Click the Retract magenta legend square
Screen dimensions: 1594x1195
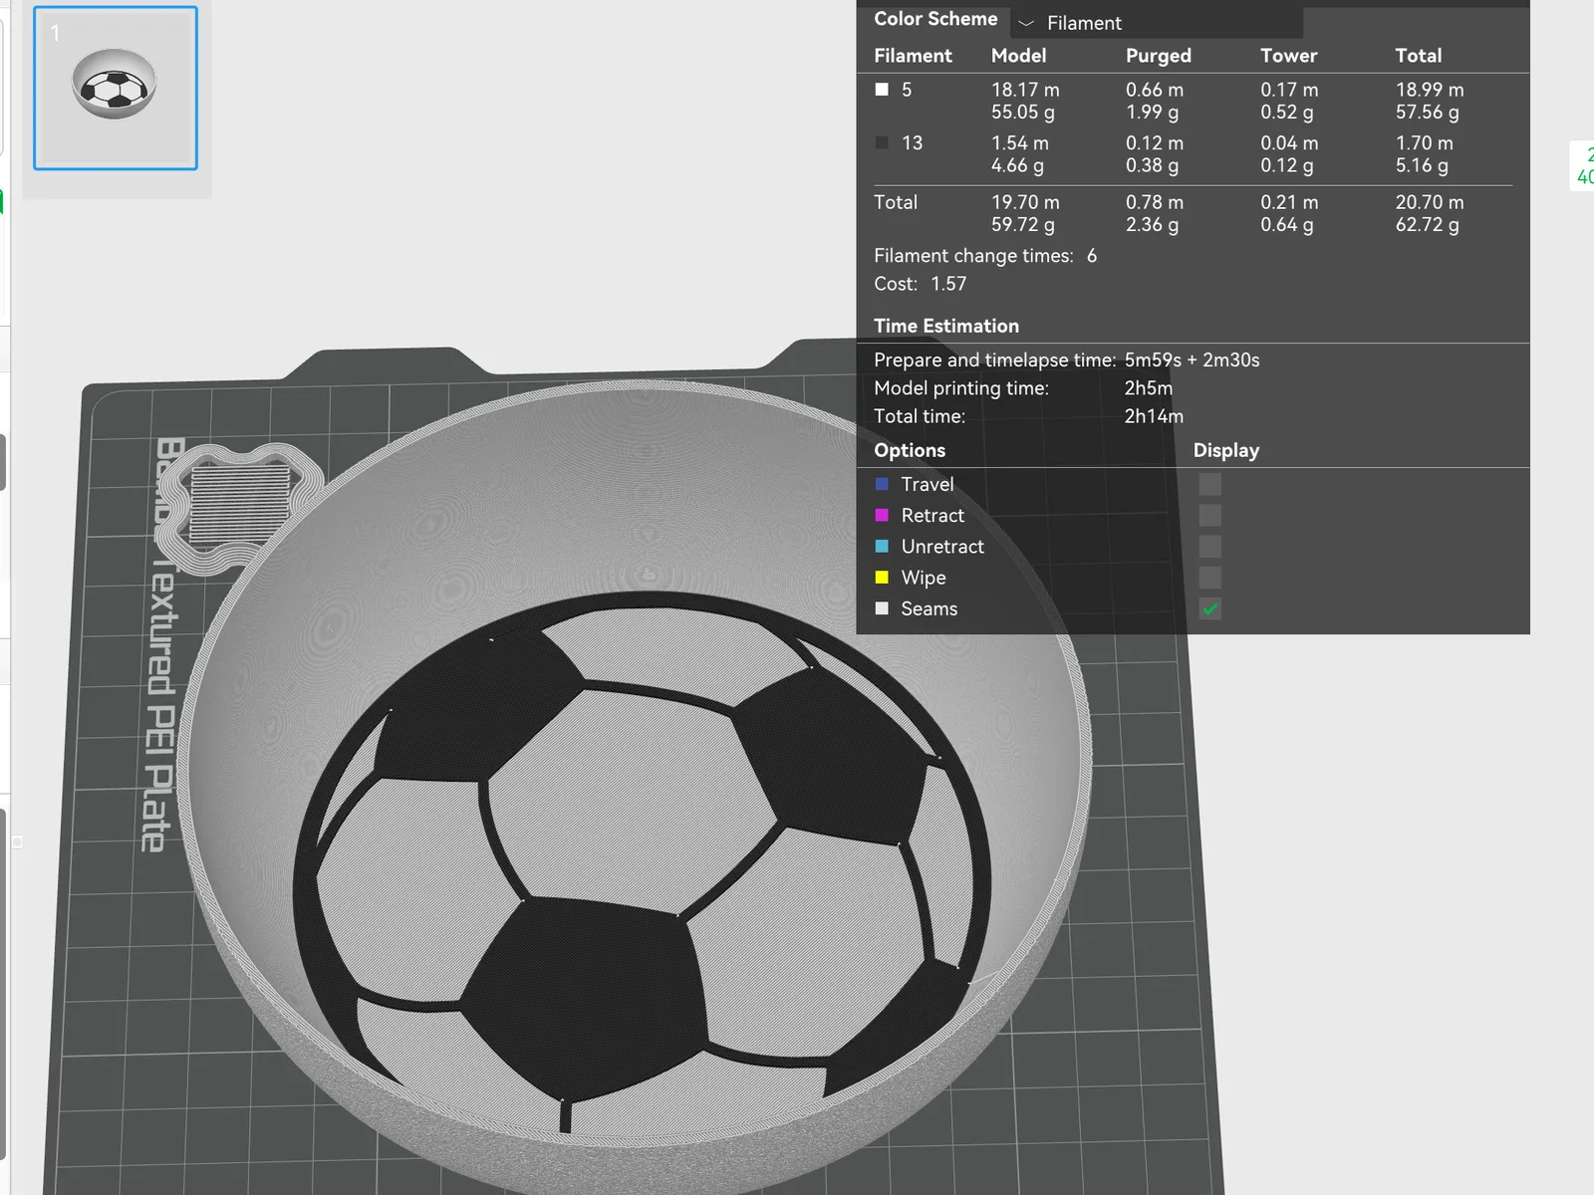click(882, 515)
